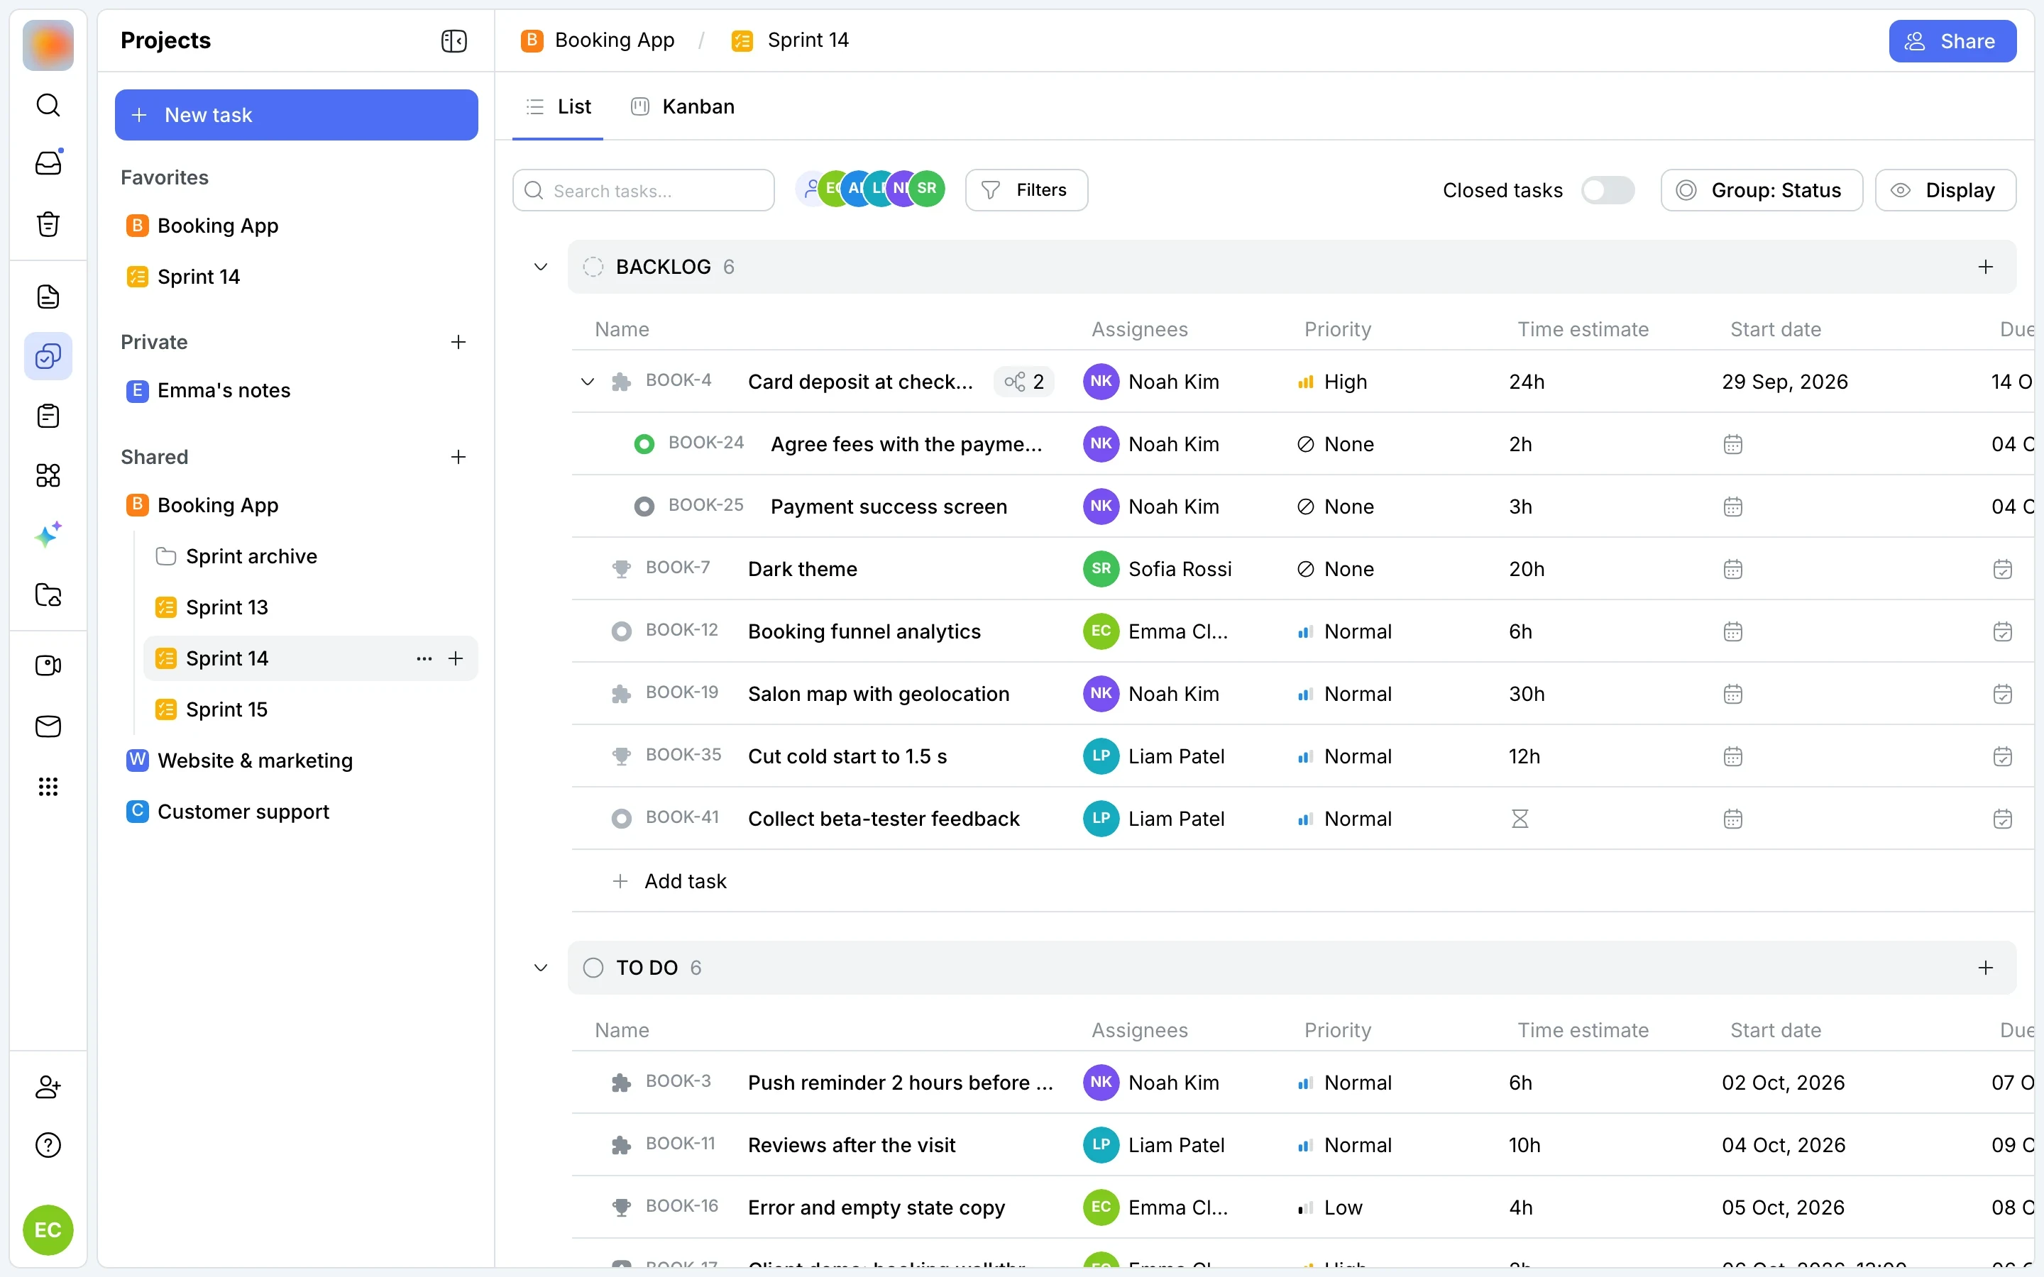The height and width of the screenshot is (1277, 2044).
Task: Open the documents icon in left rail
Action: click(48, 297)
